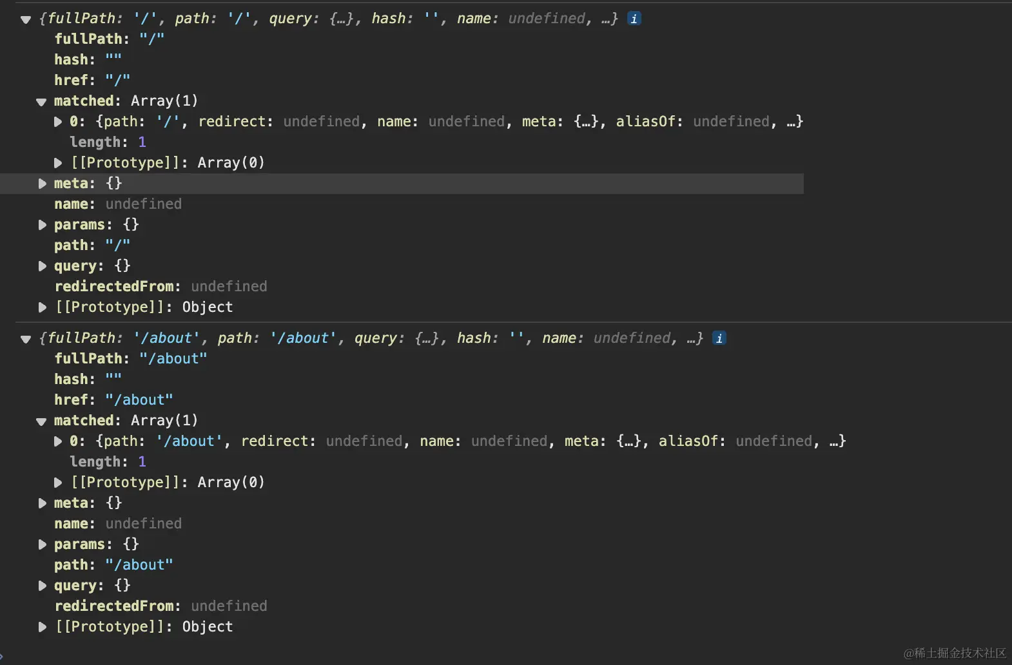The height and width of the screenshot is (665, 1012).
Task: Select fullPath: "/" property row
Action: (x=110, y=39)
